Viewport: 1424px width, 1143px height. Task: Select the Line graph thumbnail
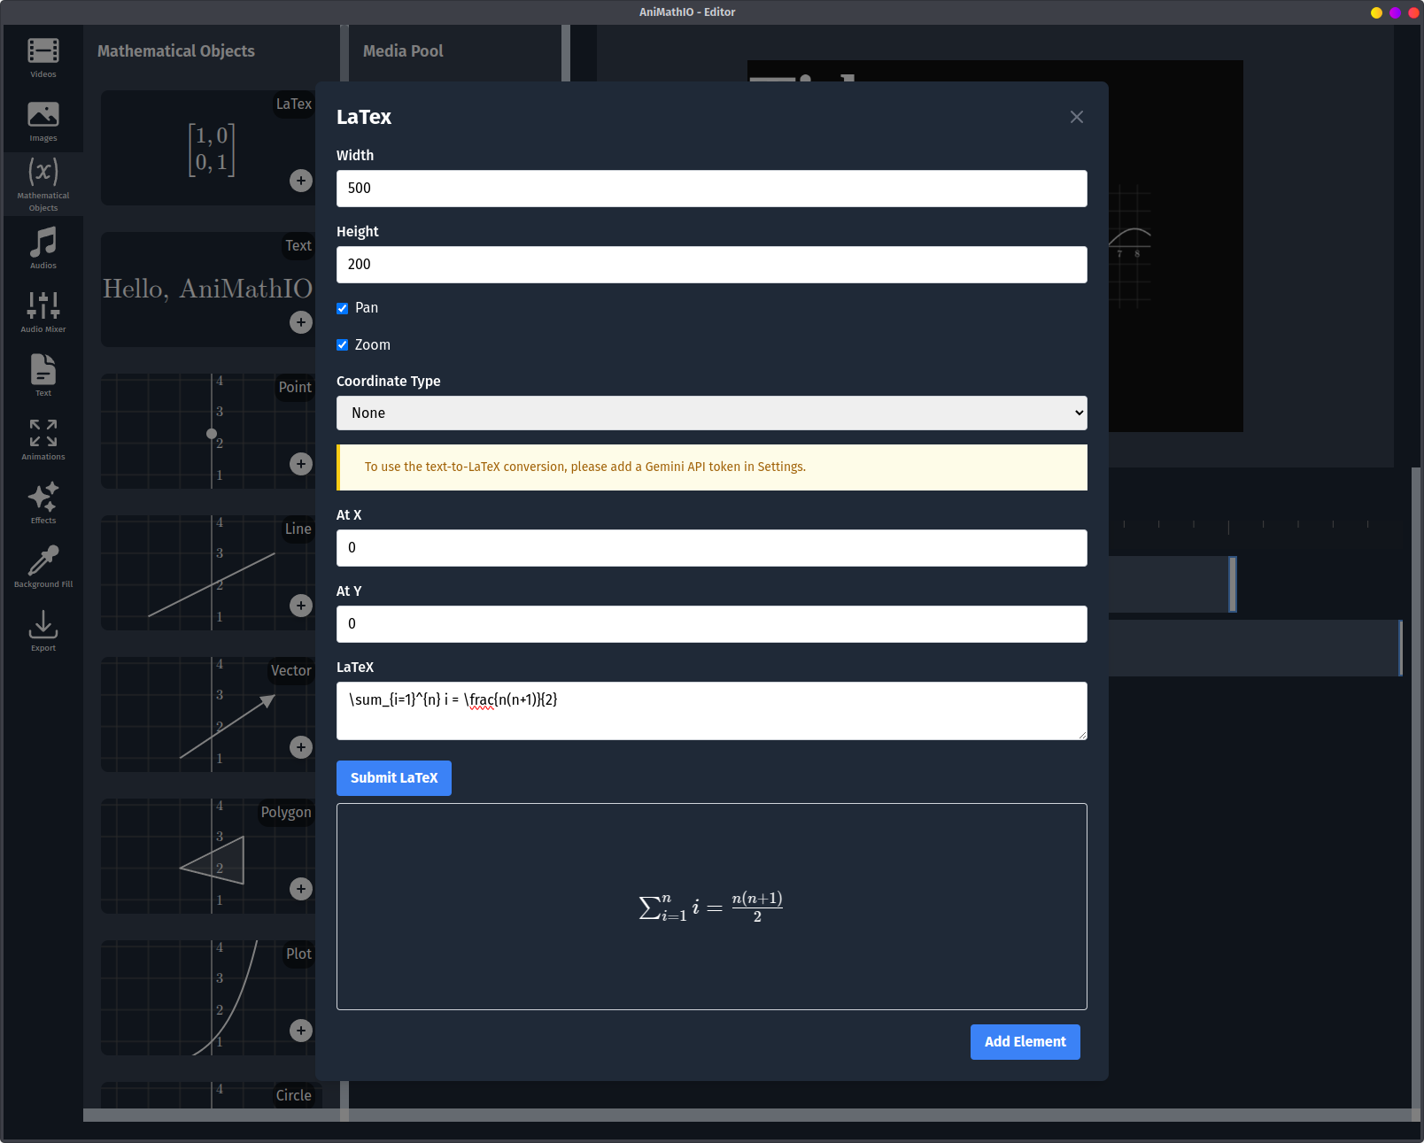tap(208, 573)
